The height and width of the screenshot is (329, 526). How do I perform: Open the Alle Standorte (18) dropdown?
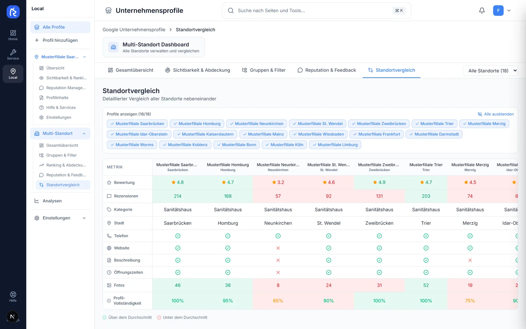(x=490, y=71)
